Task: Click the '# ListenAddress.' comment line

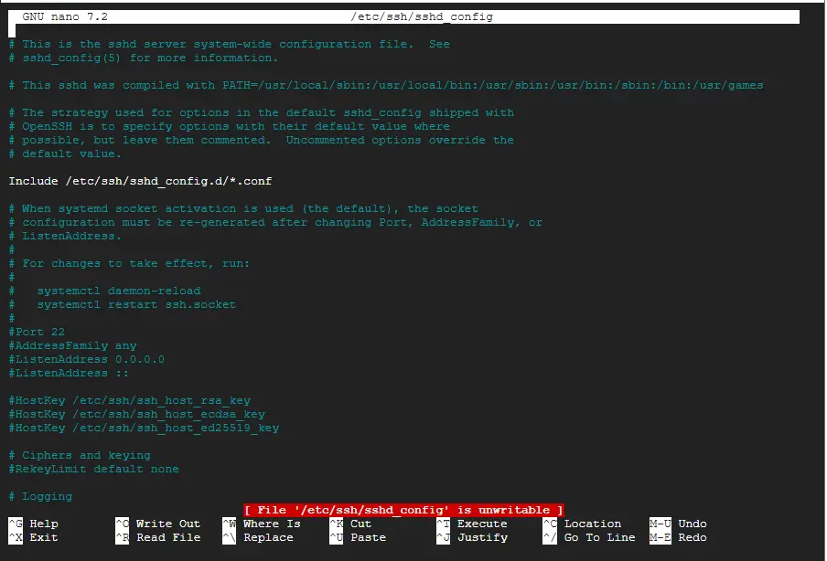Action: [65, 236]
